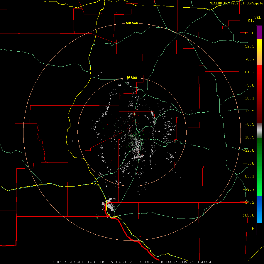Click the 30.1 velocity scale value
Image resolution: width=264 pixels, height=264 pixels.
(250, 98)
